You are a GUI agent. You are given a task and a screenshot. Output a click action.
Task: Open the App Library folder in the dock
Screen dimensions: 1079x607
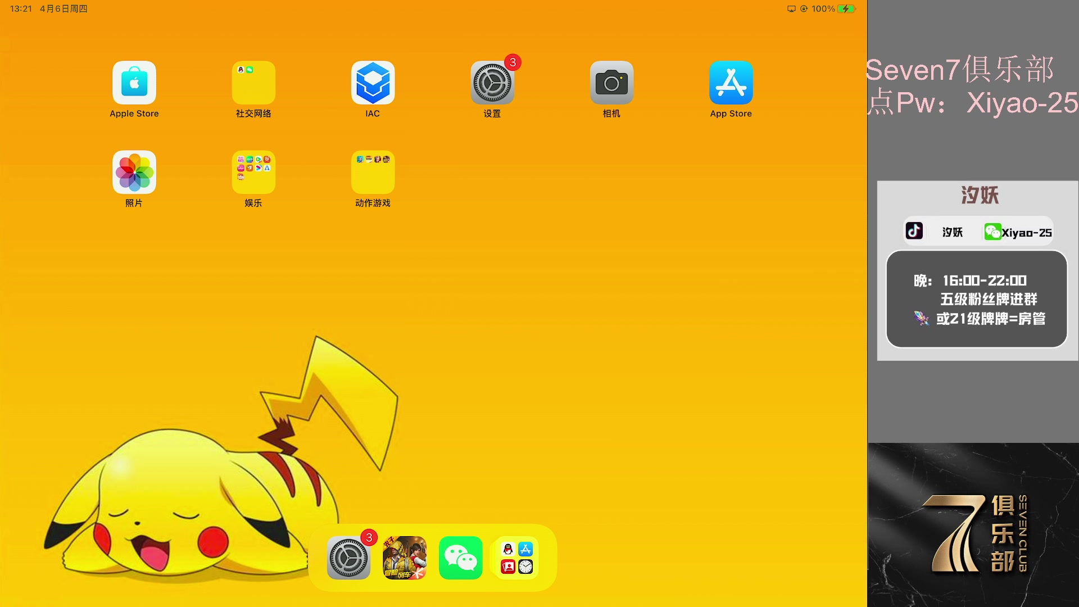coord(516,558)
